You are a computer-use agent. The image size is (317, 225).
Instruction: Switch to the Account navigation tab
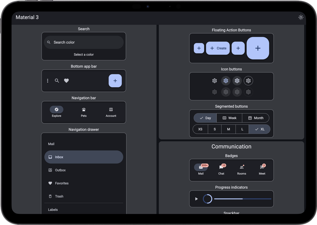pyautogui.click(x=111, y=112)
